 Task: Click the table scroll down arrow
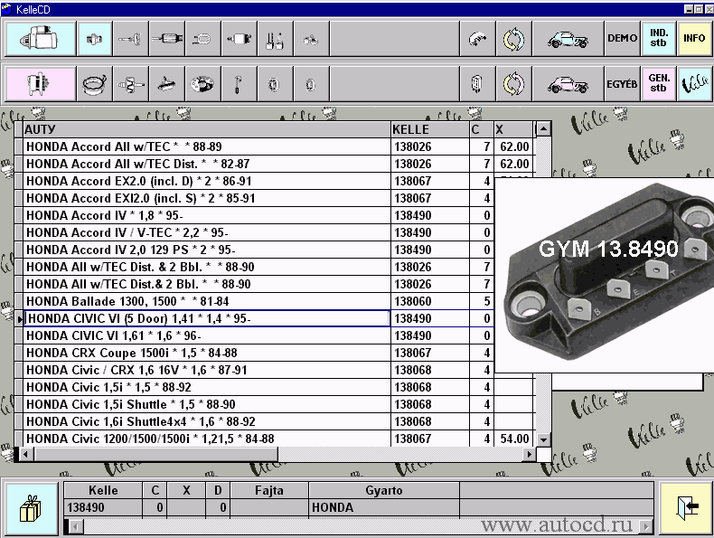[x=543, y=439]
